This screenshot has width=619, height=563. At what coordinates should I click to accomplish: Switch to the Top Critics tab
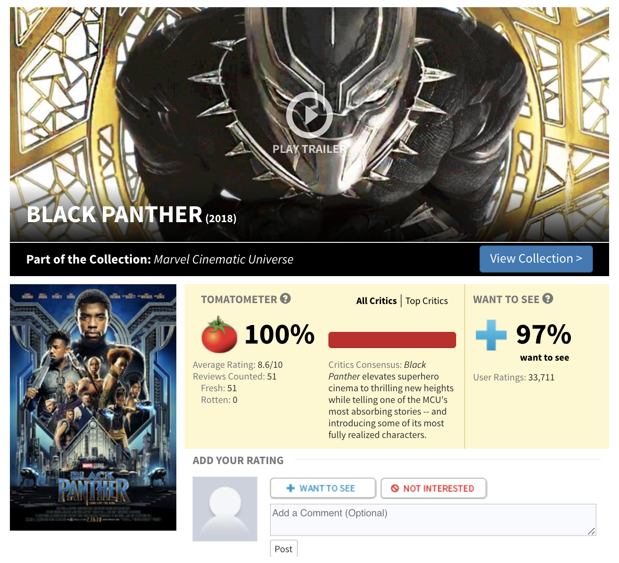click(426, 300)
